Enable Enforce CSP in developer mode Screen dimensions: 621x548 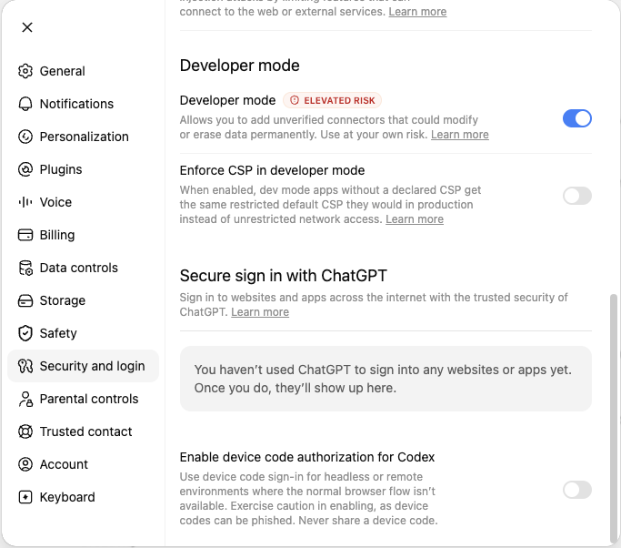coord(577,196)
